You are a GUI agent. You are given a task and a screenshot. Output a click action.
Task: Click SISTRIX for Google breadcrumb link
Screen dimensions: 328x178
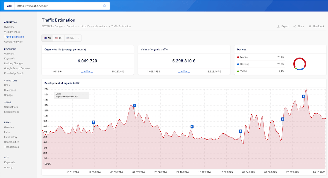coord(52,26)
